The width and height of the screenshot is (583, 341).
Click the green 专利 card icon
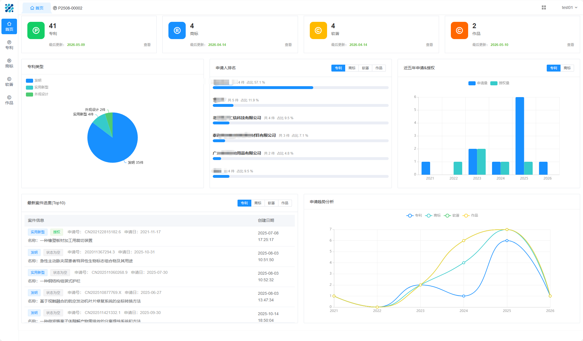tap(36, 30)
